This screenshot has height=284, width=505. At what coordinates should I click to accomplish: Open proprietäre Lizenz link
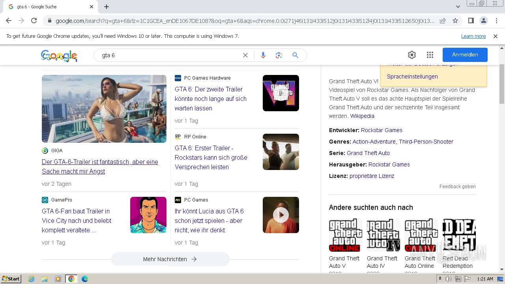(372, 176)
